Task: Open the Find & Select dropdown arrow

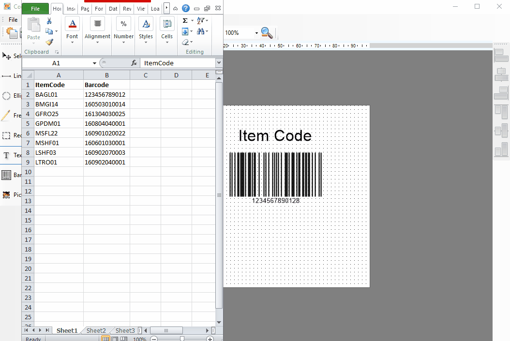Action: click(x=207, y=31)
